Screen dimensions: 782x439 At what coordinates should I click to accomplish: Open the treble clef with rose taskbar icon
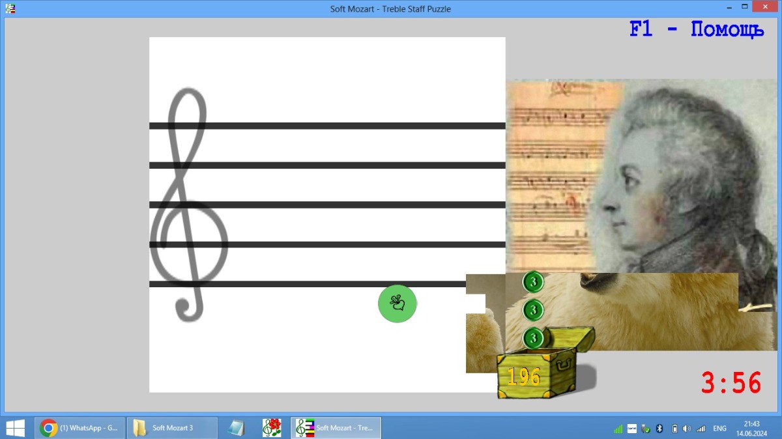click(x=272, y=428)
